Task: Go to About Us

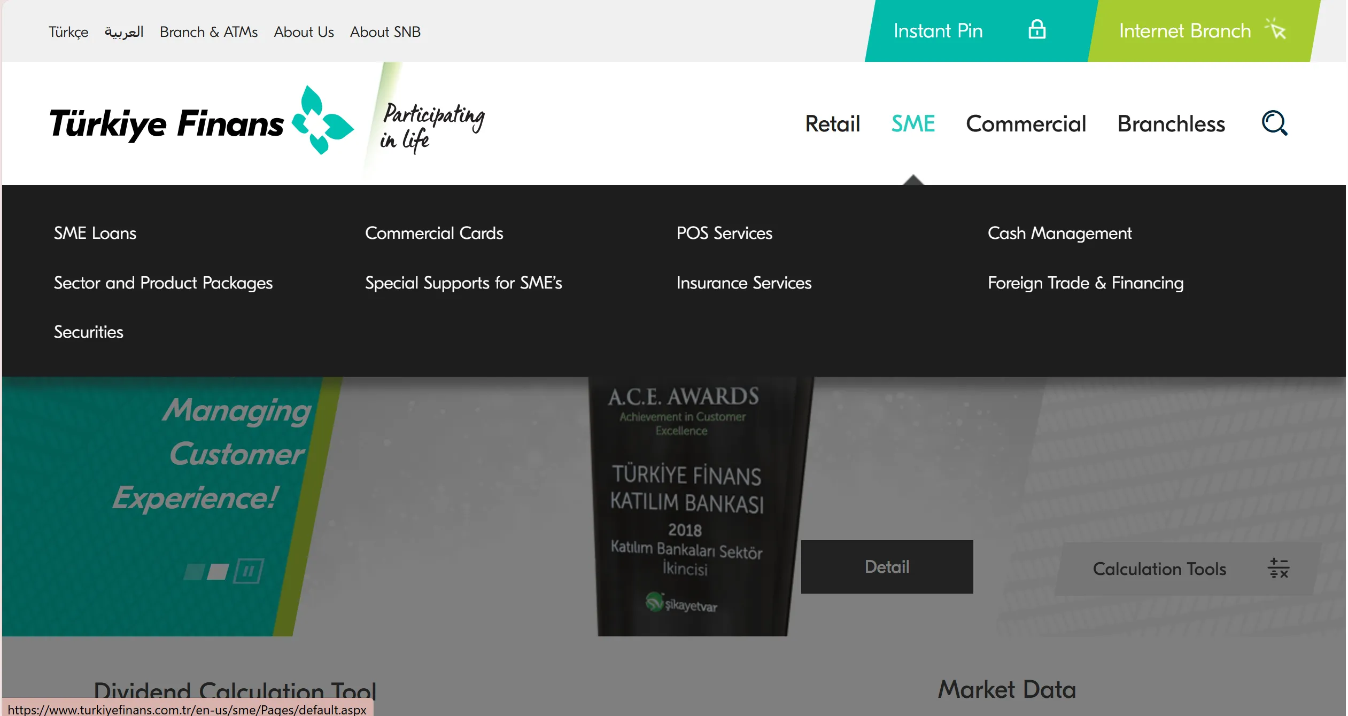Action: pos(304,32)
